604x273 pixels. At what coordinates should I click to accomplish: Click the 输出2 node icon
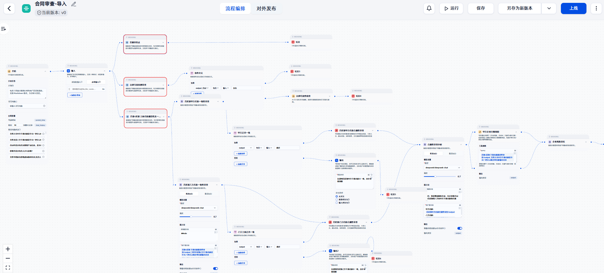(x=331, y=251)
